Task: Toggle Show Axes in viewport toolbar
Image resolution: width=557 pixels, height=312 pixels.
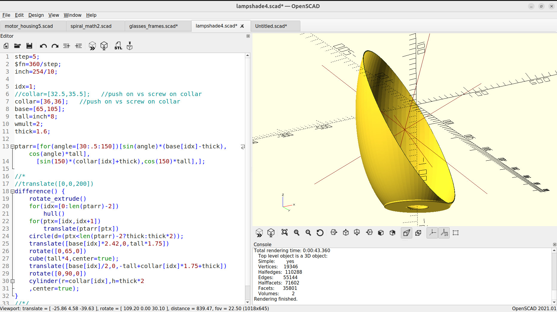Action: click(432, 233)
